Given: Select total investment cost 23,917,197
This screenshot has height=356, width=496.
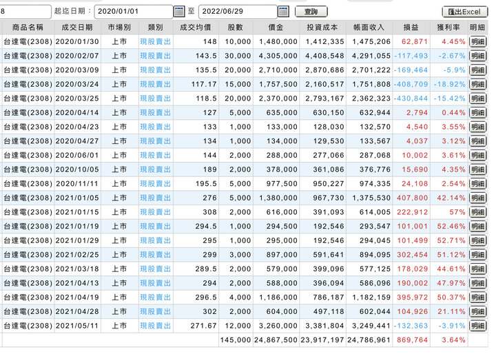Looking at the screenshot, I should (322, 340).
